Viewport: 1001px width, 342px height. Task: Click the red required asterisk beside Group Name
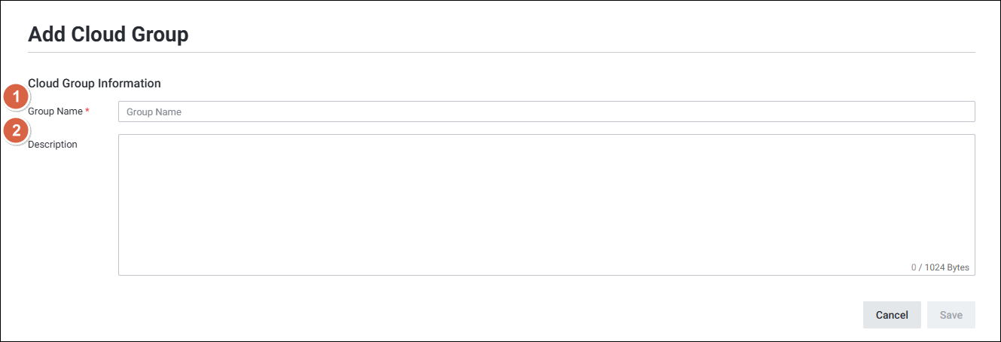pyautogui.click(x=87, y=111)
